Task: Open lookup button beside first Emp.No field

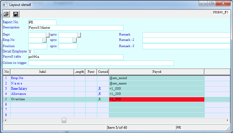Action: [x=44, y=40]
